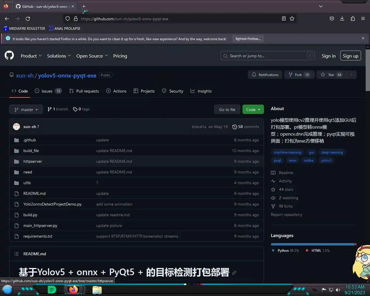
Task: Click commit hash 818c07a
Action: point(199,127)
